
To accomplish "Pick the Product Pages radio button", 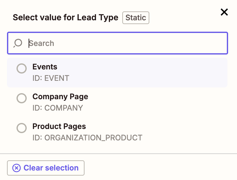I will click(22, 128).
